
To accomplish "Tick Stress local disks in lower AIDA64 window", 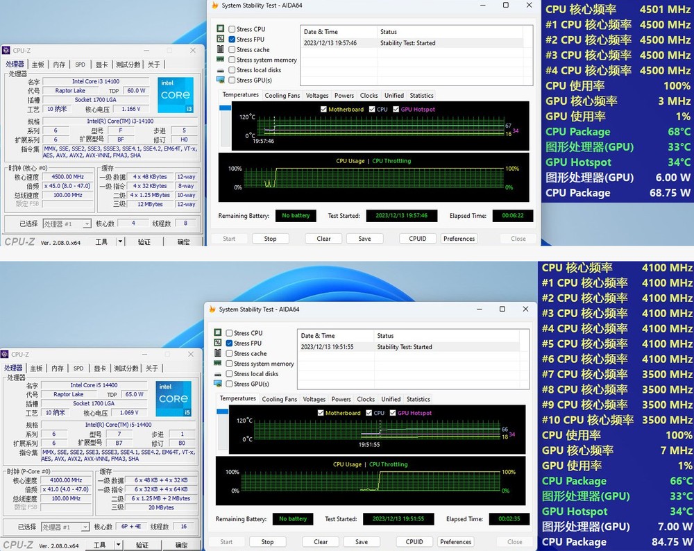I will point(229,373).
